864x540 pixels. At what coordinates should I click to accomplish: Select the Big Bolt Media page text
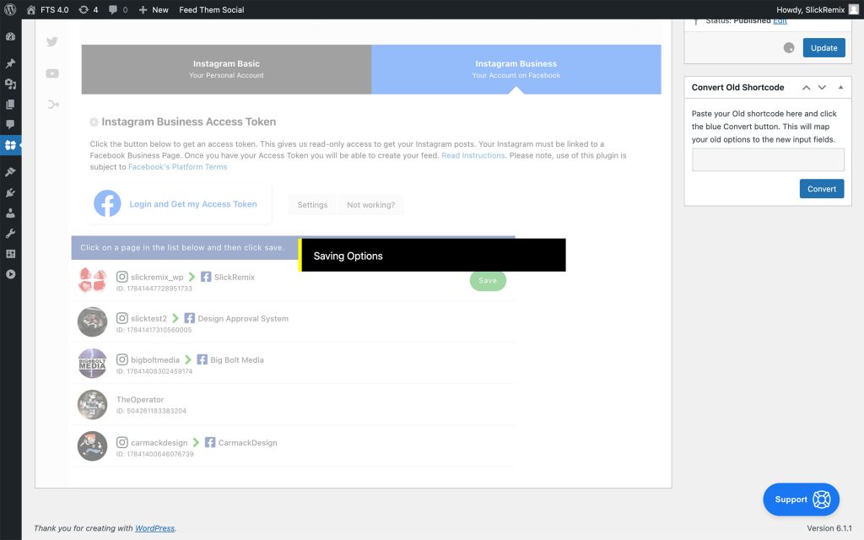pos(237,359)
